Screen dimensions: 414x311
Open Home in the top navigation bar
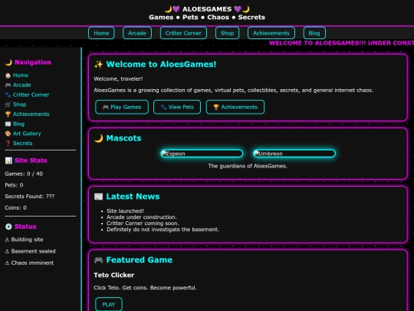click(x=101, y=33)
